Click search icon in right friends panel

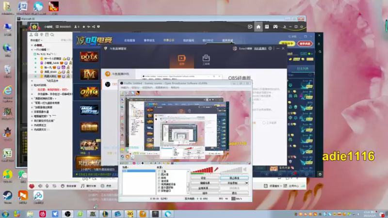click(x=320, y=52)
